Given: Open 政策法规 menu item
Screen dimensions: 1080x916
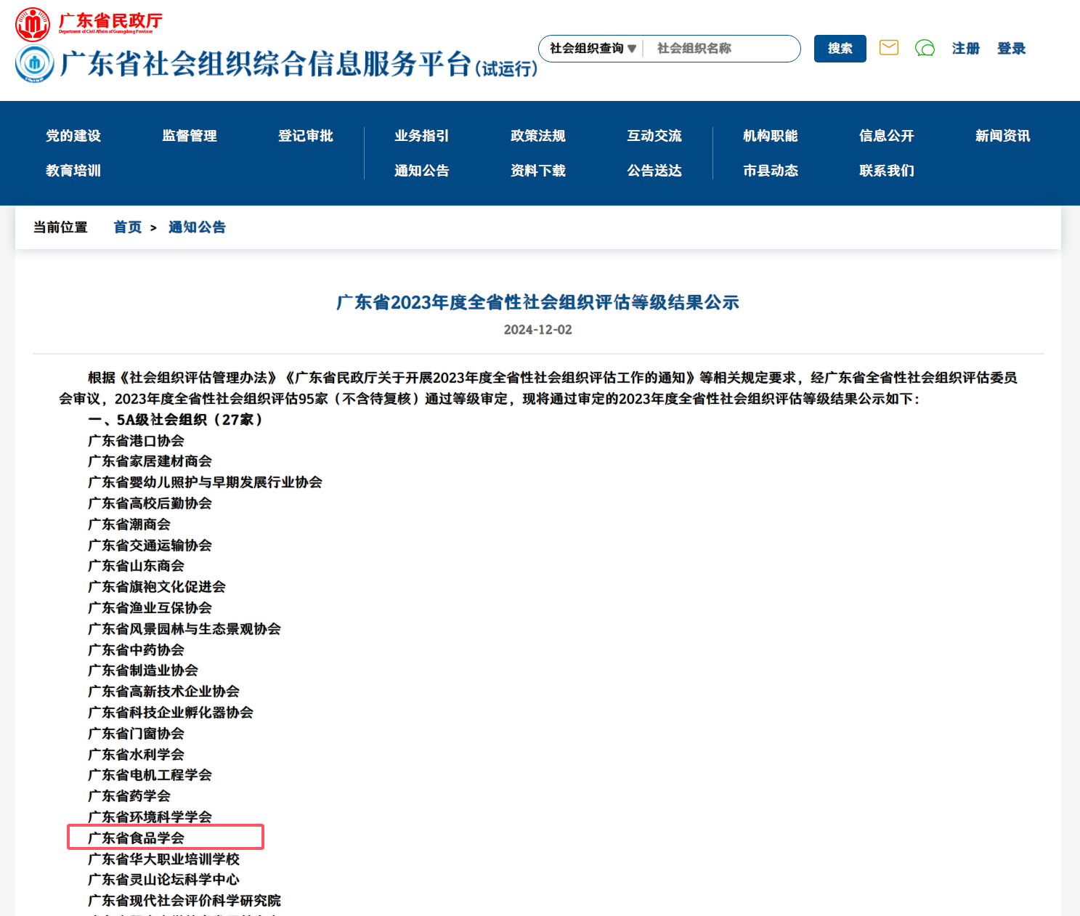Looking at the screenshot, I should 538,136.
